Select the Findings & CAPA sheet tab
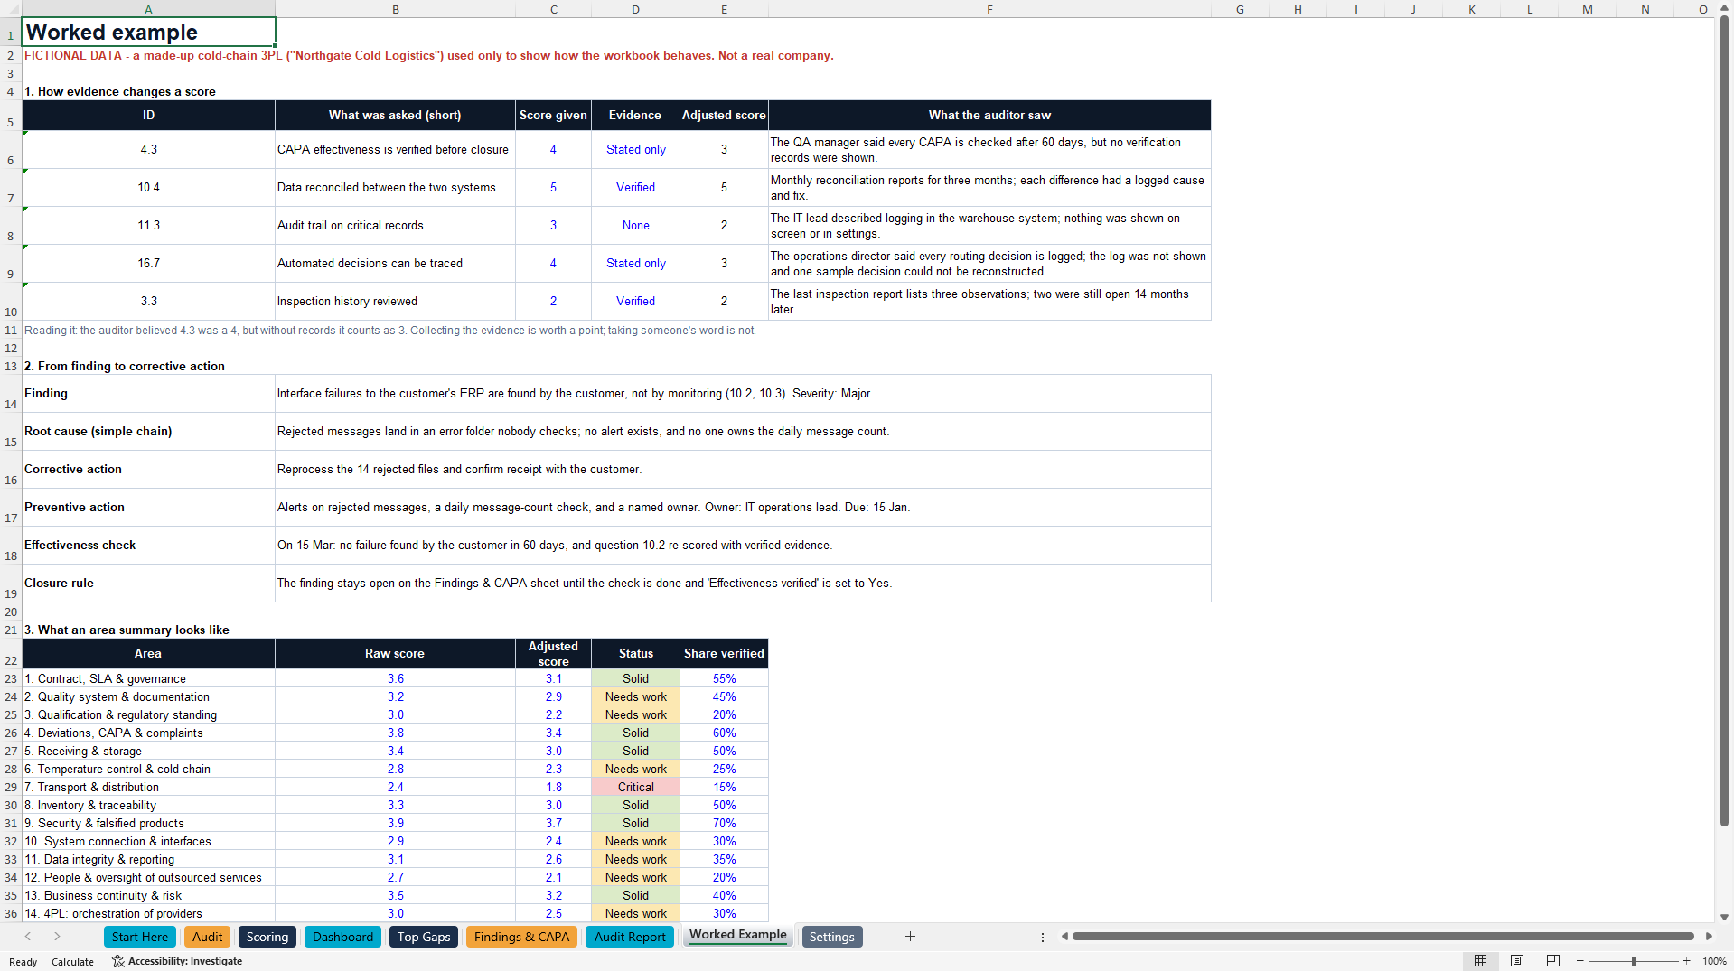Image resolution: width=1734 pixels, height=971 pixels. pos(521,937)
